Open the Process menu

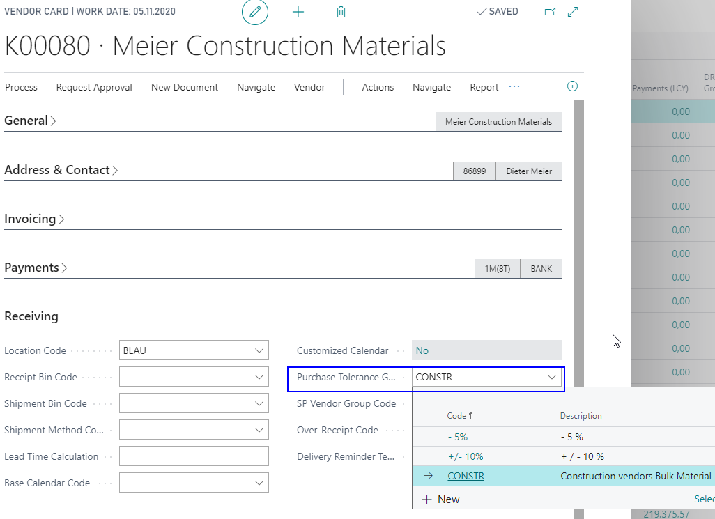(x=21, y=87)
